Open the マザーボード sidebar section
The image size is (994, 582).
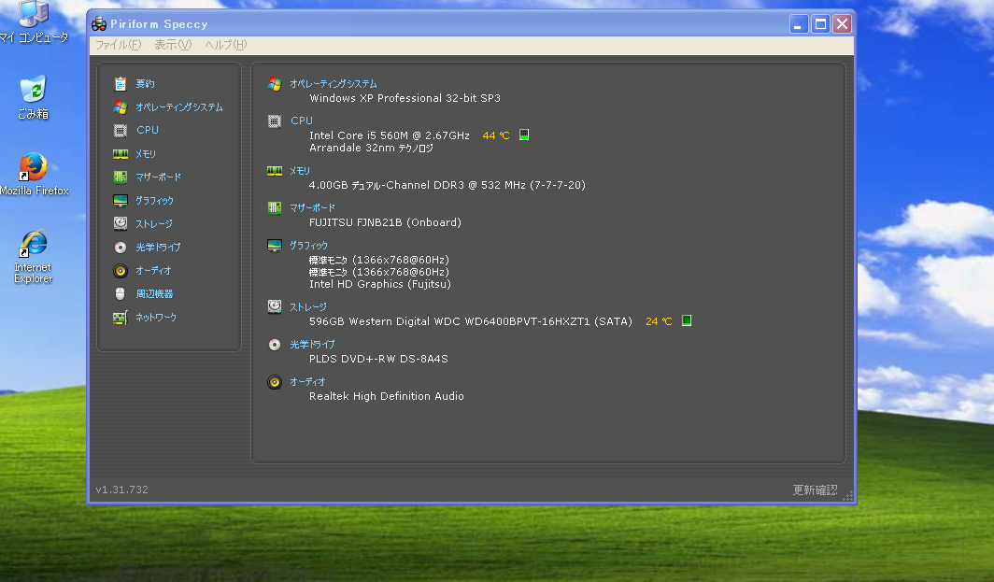click(x=159, y=177)
